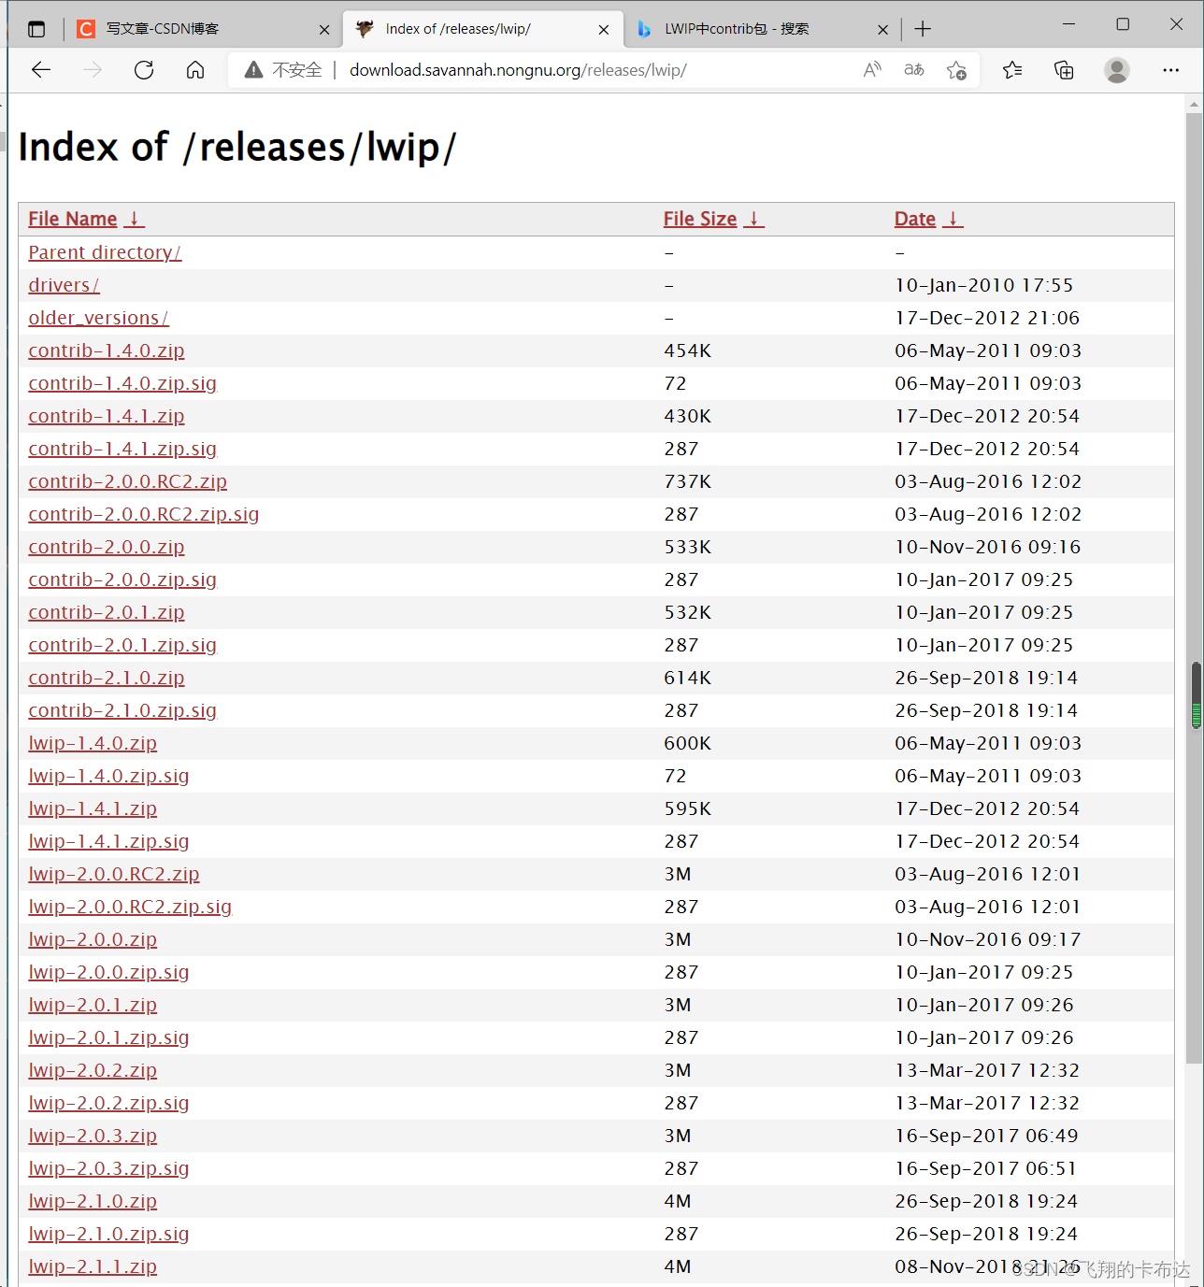This screenshot has height=1287, width=1204.
Task: Open the browser home page
Action: 195,70
